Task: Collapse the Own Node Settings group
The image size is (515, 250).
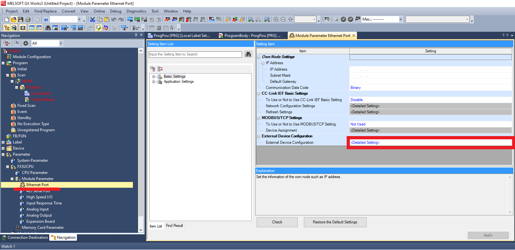Action: tap(259, 57)
